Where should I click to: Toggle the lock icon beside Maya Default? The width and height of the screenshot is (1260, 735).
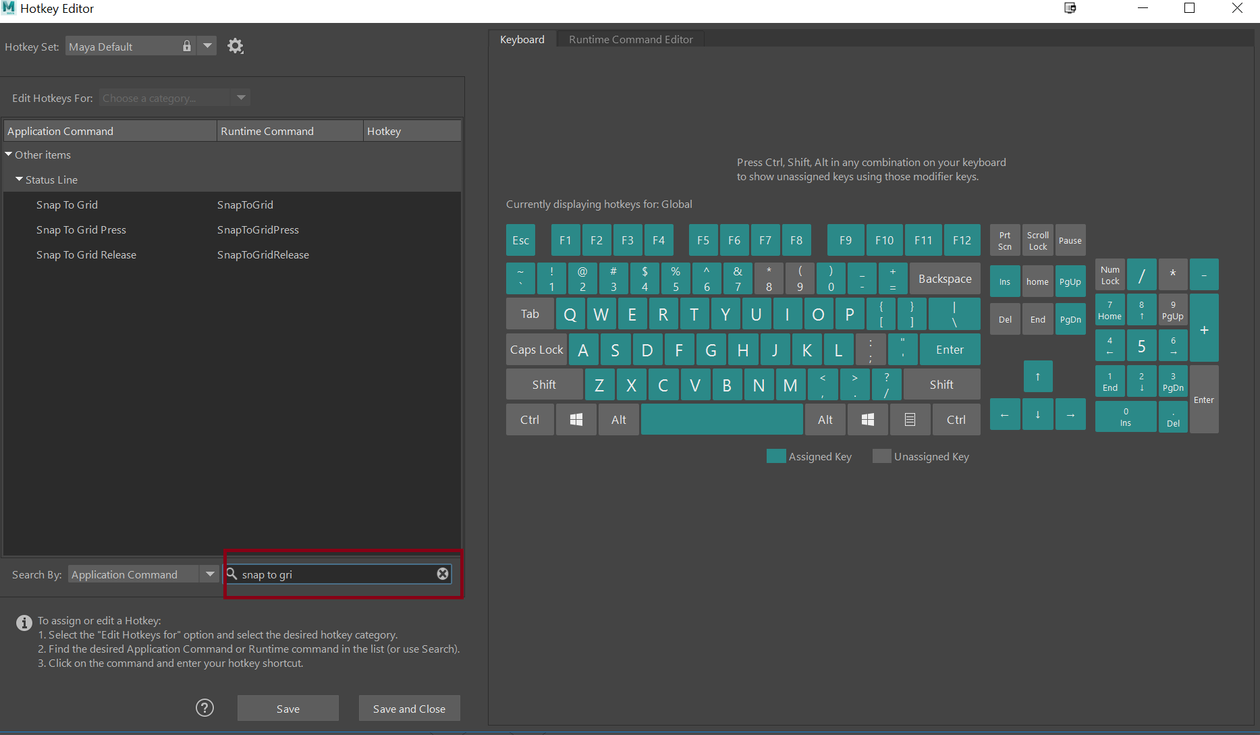click(187, 45)
